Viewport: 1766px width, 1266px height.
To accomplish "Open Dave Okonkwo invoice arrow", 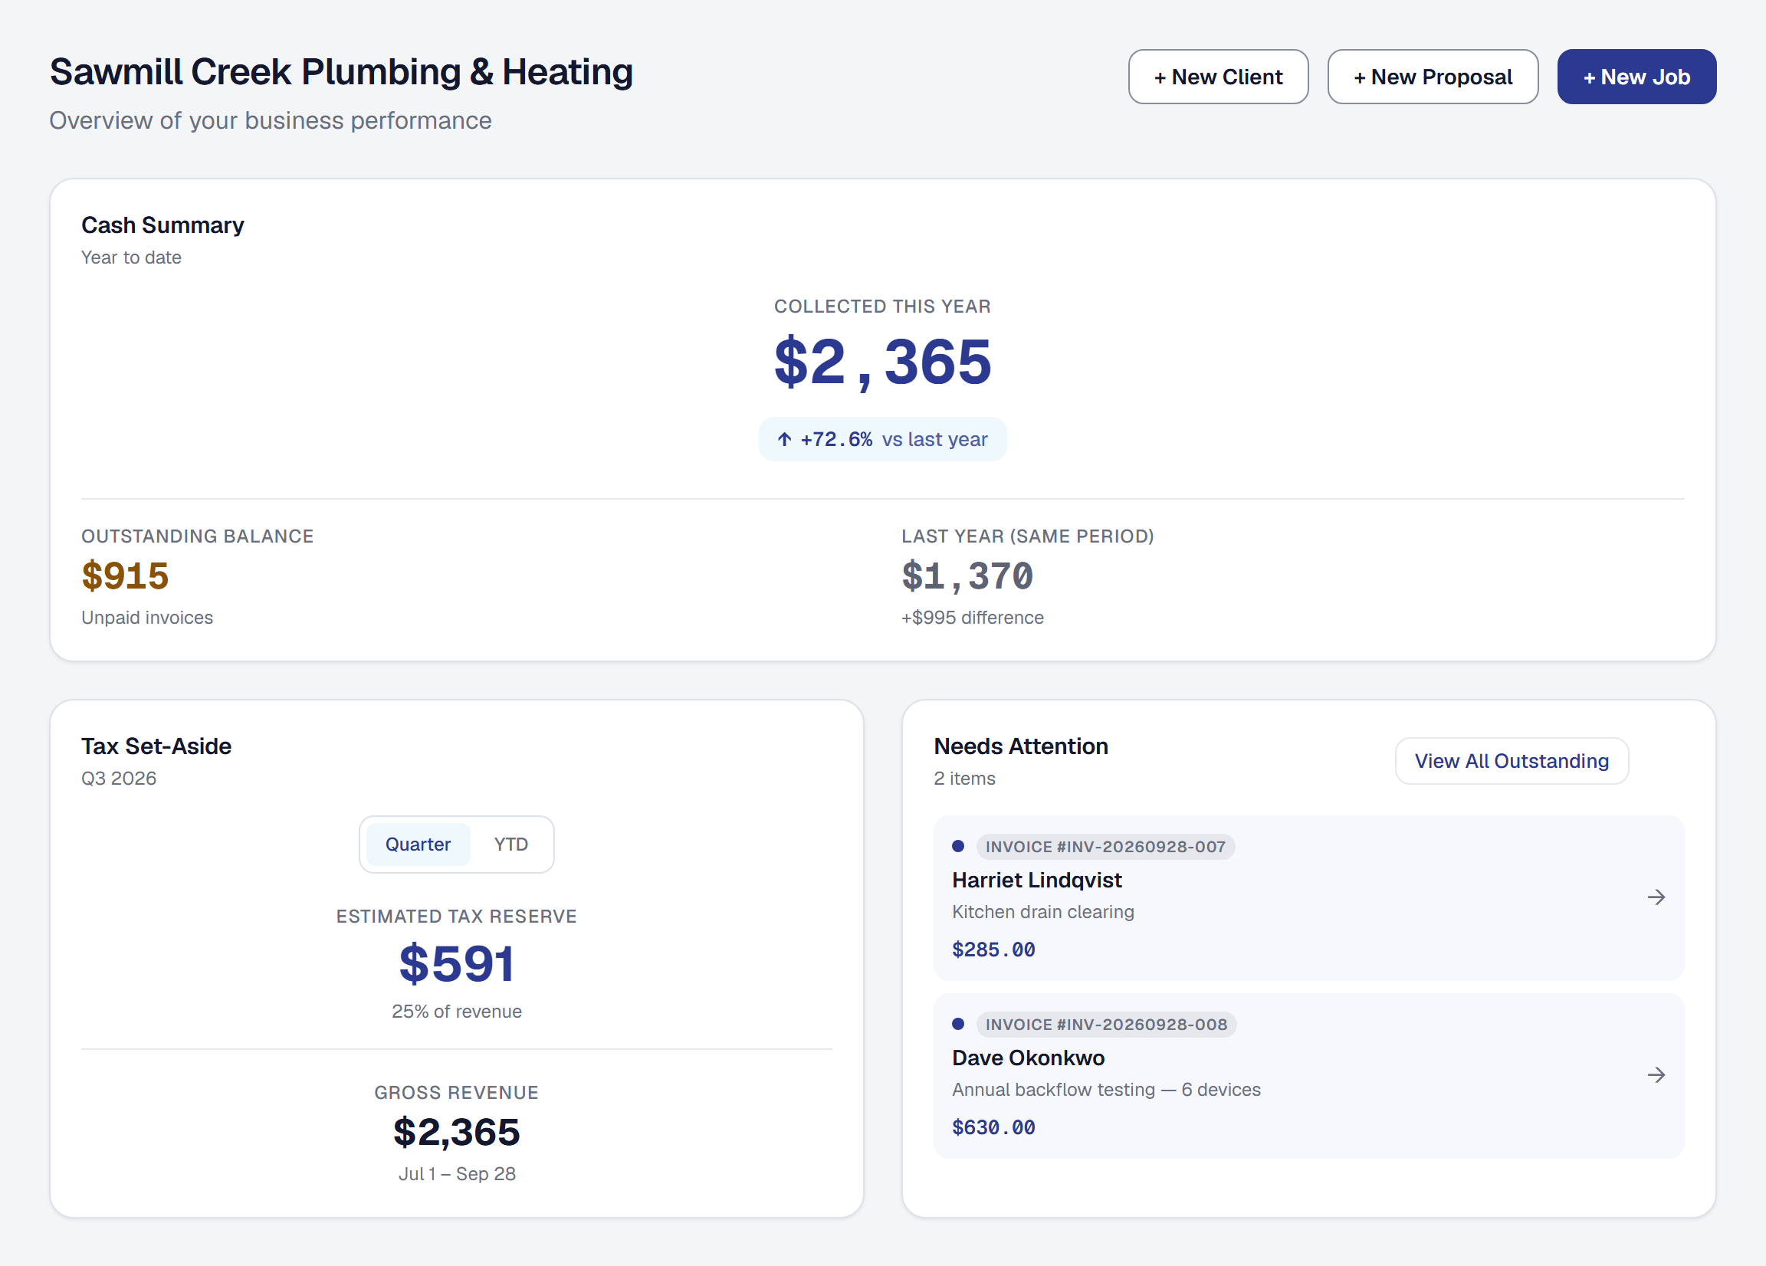I will [1656, 1074].
